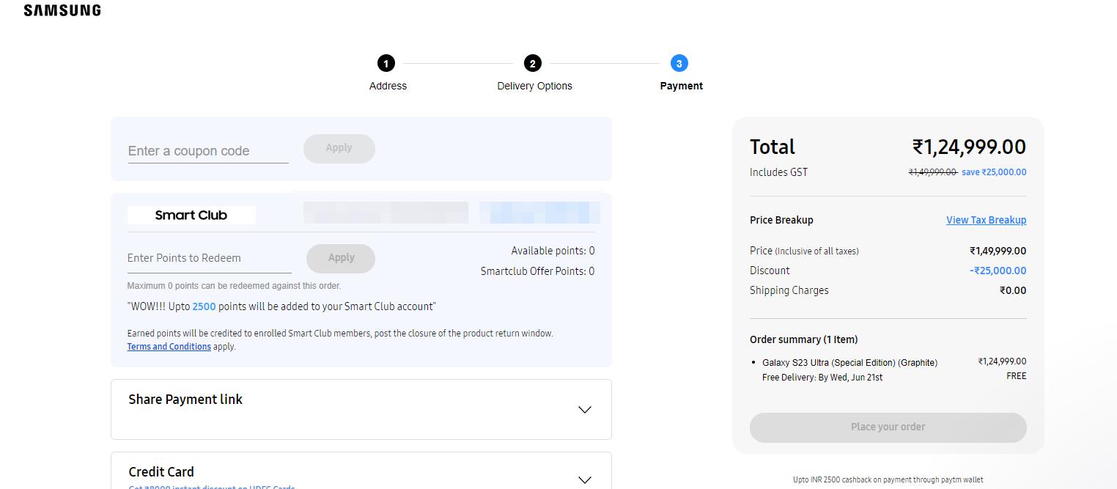This screenshot has width=1117, height=489.
Task: Click the Share Payment link heading
Action: (185, 400)
